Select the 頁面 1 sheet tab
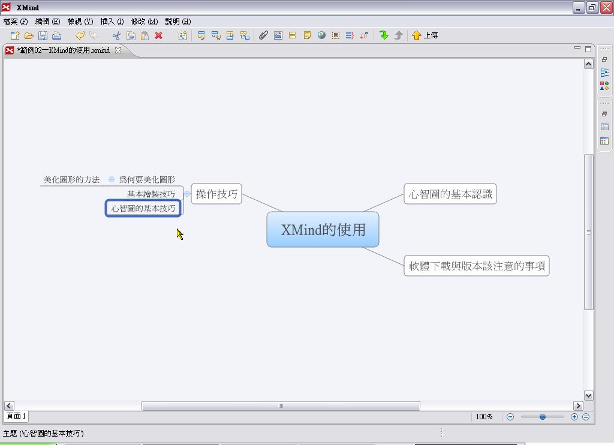 point(16,416)
